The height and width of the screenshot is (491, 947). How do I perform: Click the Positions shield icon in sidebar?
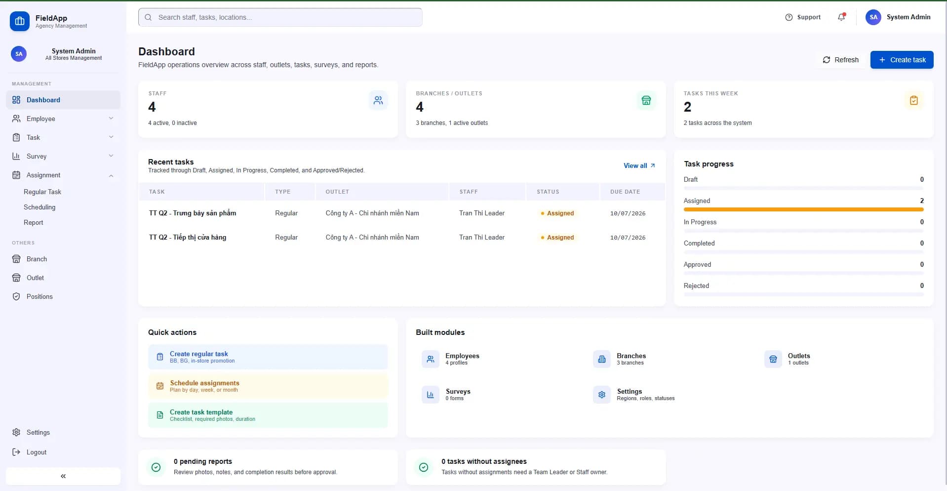point(16,296)
